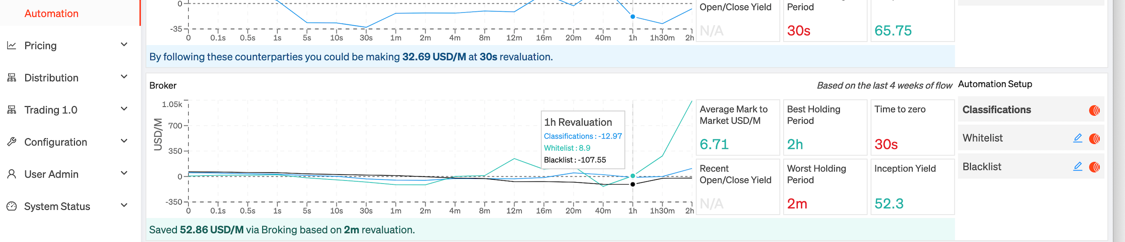1125x242 pixels.
Task: Click the tooltip Whitelist : 8.9 line
Action: point(567,148)
